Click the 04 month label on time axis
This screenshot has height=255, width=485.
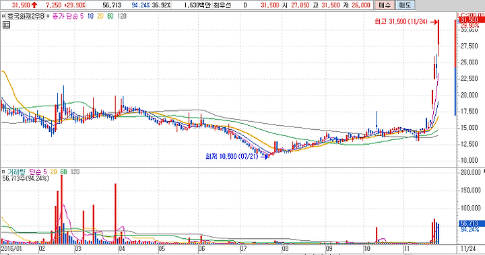pos(121,248)
